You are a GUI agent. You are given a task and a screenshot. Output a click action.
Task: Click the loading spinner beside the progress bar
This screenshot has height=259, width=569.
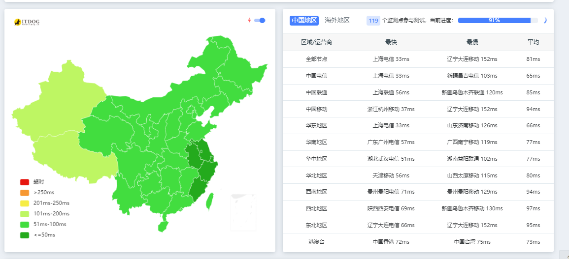[x=544, y=21]
